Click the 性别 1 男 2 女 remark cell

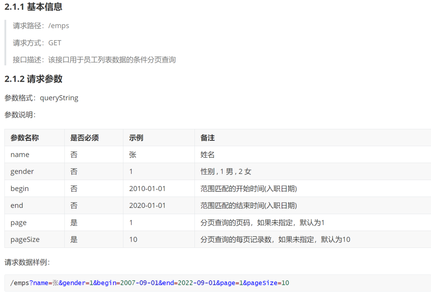click(x=226, y=172)
